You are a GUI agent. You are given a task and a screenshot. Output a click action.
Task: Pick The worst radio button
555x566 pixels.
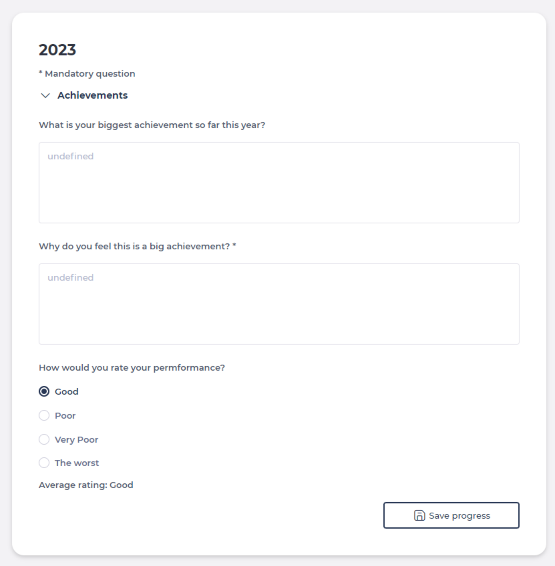tap(44, 463)
